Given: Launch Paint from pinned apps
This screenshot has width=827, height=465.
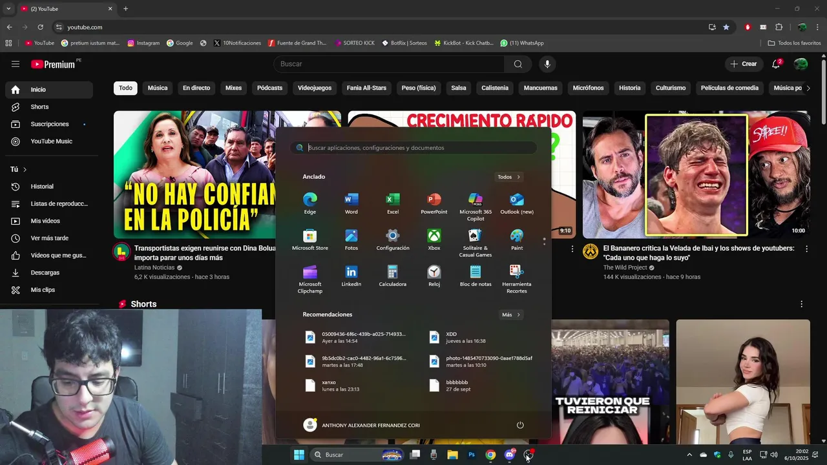Looking at the screenshot, I should tap(517, 240).
